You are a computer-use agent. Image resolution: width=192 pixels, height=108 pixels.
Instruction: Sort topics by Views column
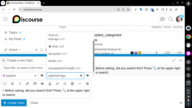[x=167, y=27]
